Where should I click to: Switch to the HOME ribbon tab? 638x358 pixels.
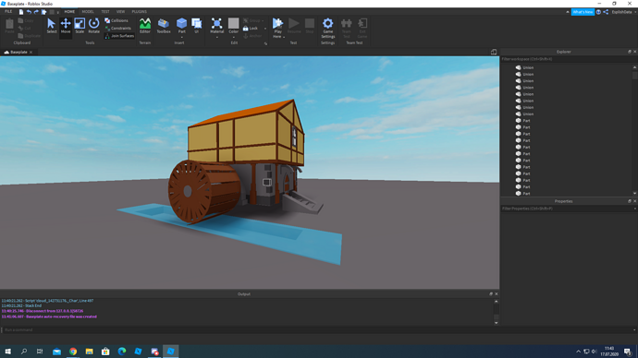pyautogui.click(x=69, y=12)
